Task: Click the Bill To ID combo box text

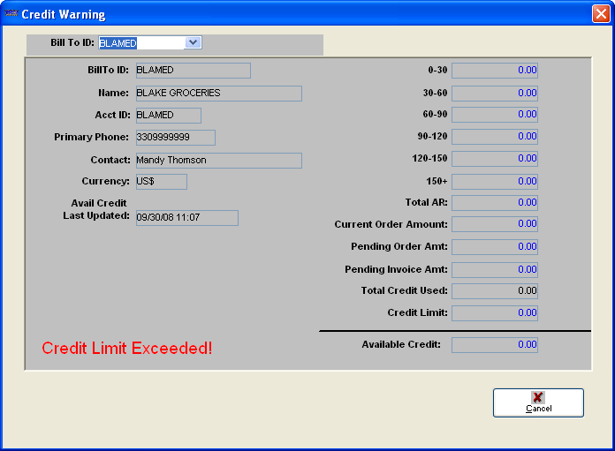Action: [140, 42]
